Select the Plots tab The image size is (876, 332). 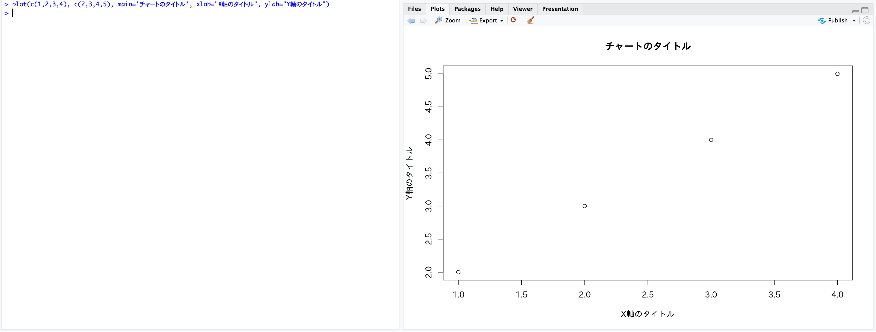point(437,9)
